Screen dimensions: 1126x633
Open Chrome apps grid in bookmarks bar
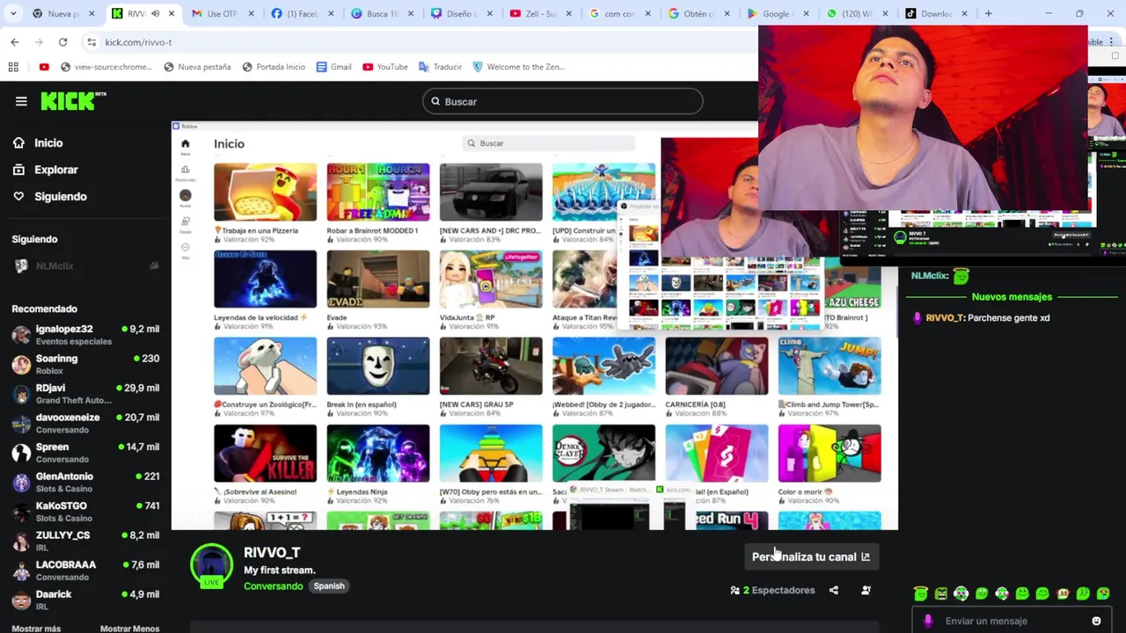(13, 67)
